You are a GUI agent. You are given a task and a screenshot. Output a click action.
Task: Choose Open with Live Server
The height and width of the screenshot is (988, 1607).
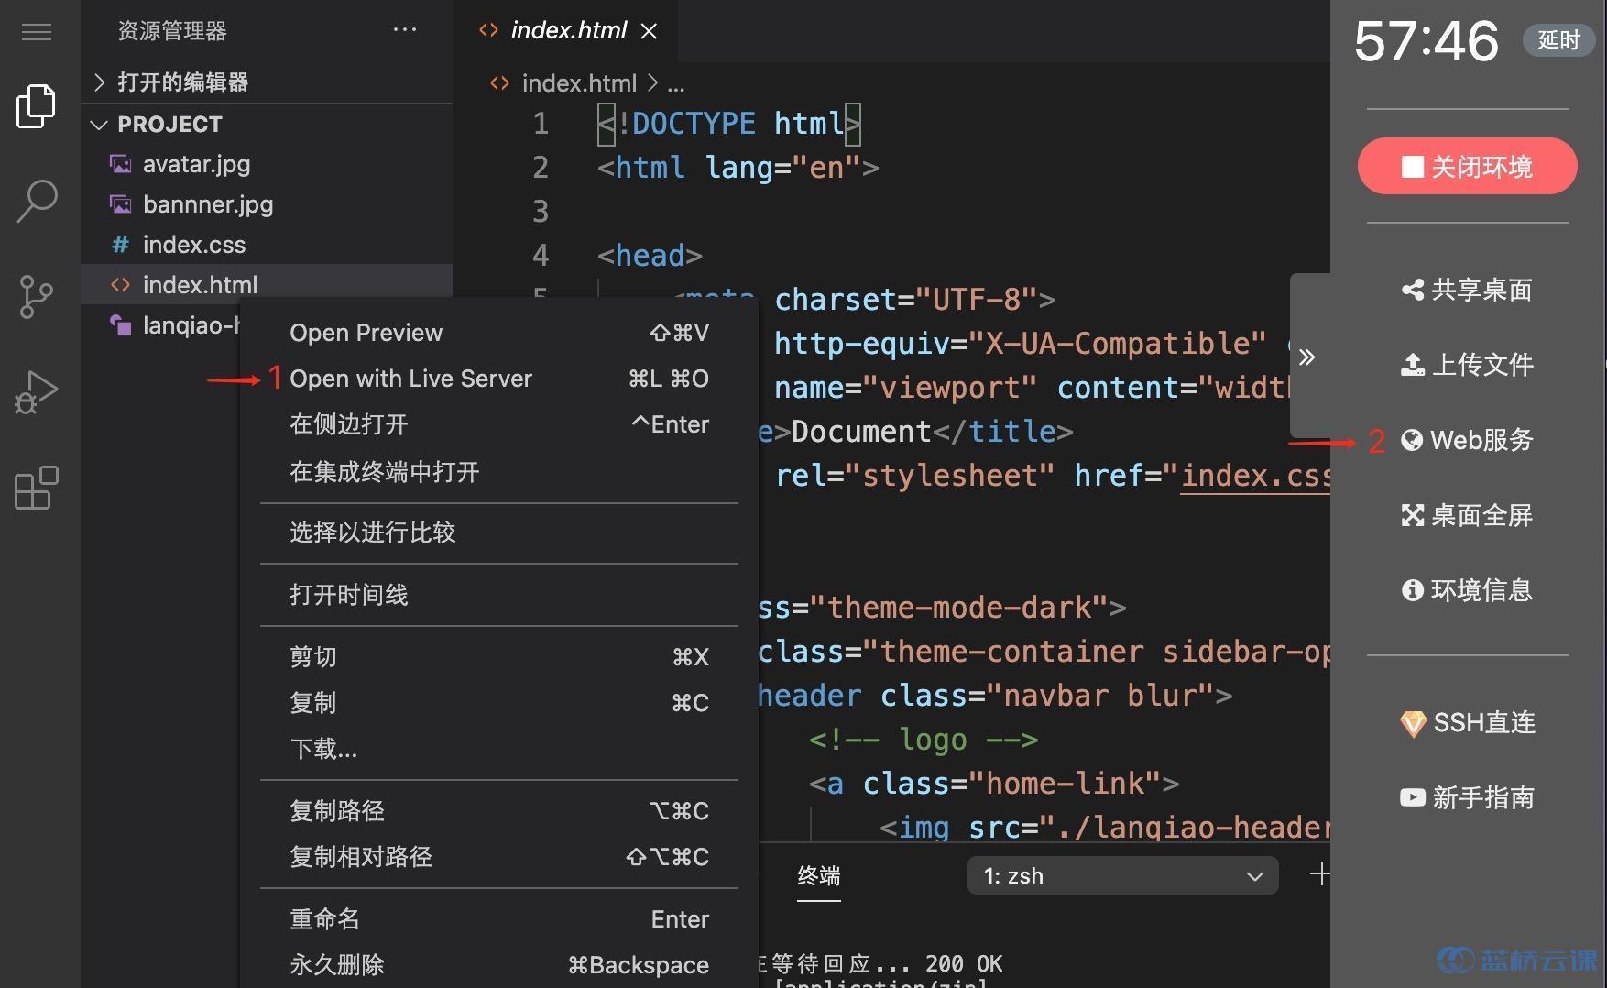click(499, 379)
